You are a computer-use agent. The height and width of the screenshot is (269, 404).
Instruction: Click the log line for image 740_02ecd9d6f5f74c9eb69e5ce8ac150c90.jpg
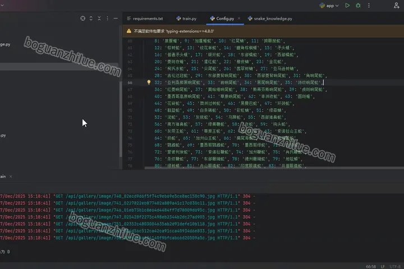tap(127, 196)
